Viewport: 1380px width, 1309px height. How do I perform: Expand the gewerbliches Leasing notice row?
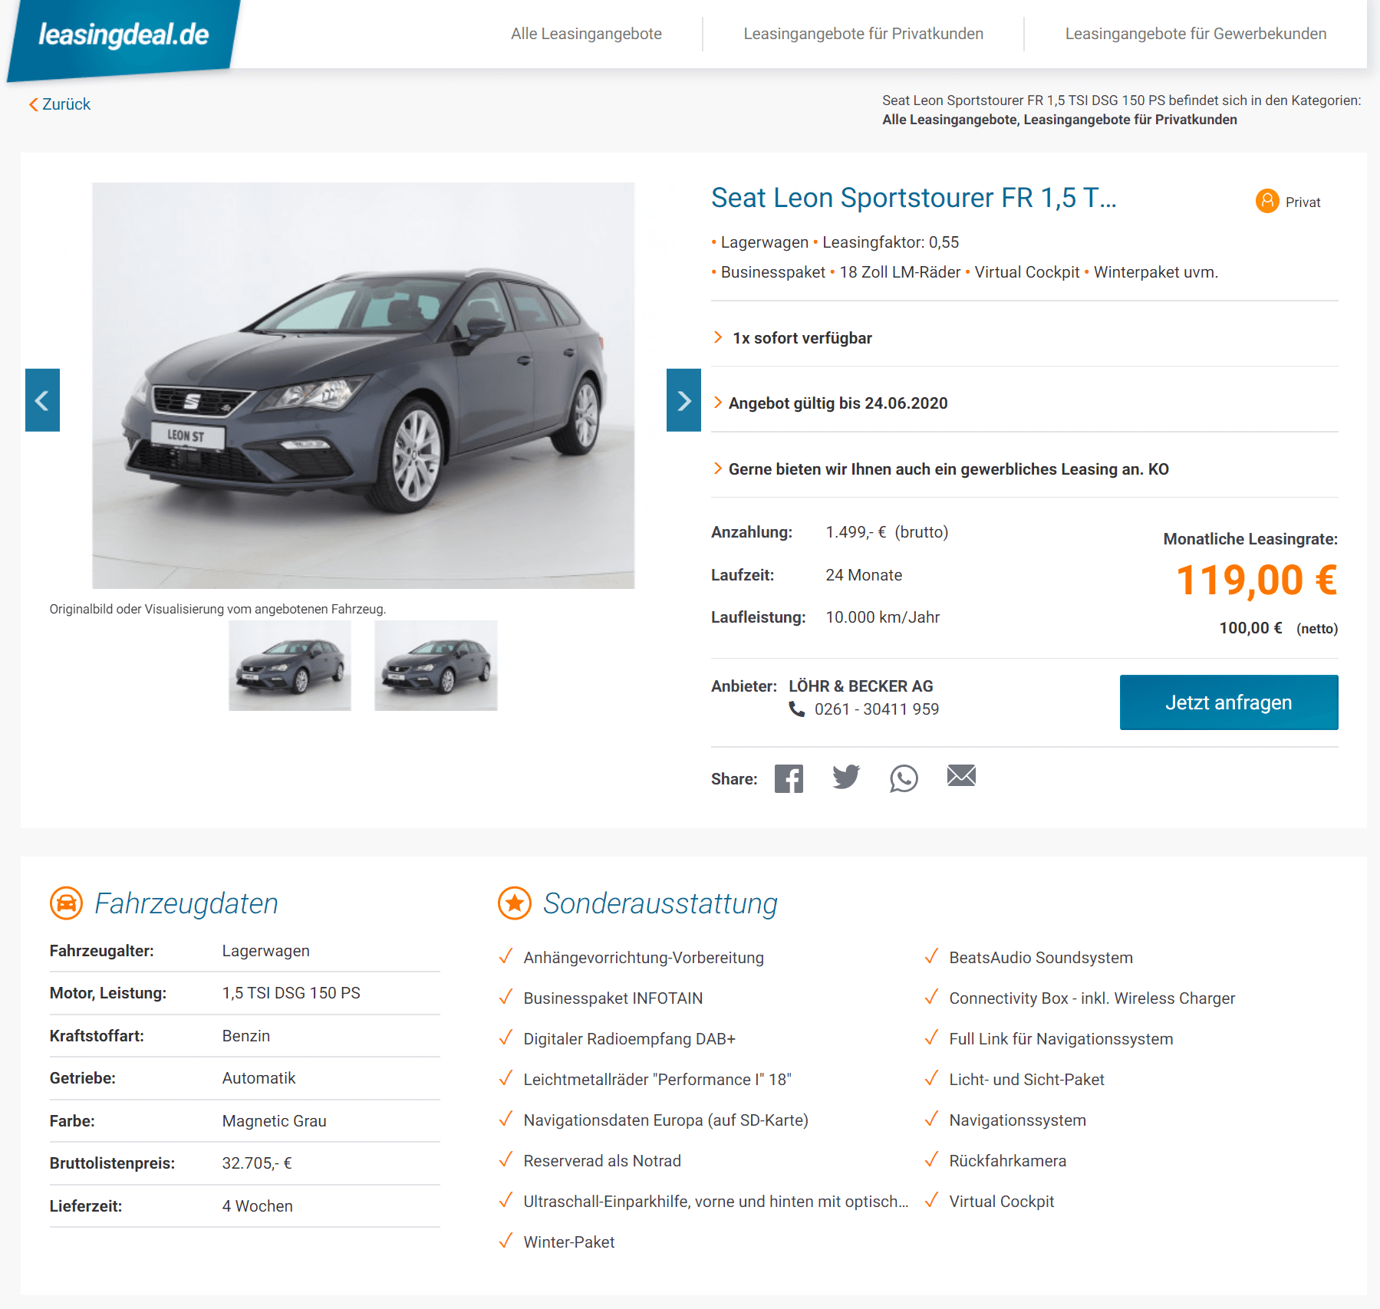(x=1024, y=469)
